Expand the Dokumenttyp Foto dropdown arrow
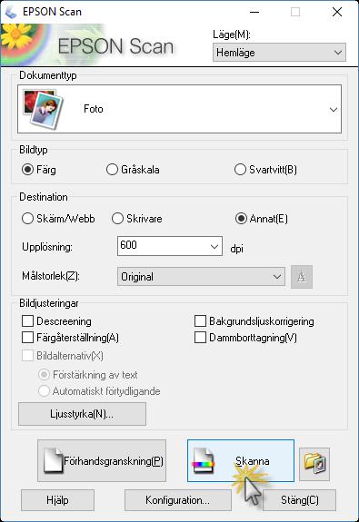 coord(334,109)
